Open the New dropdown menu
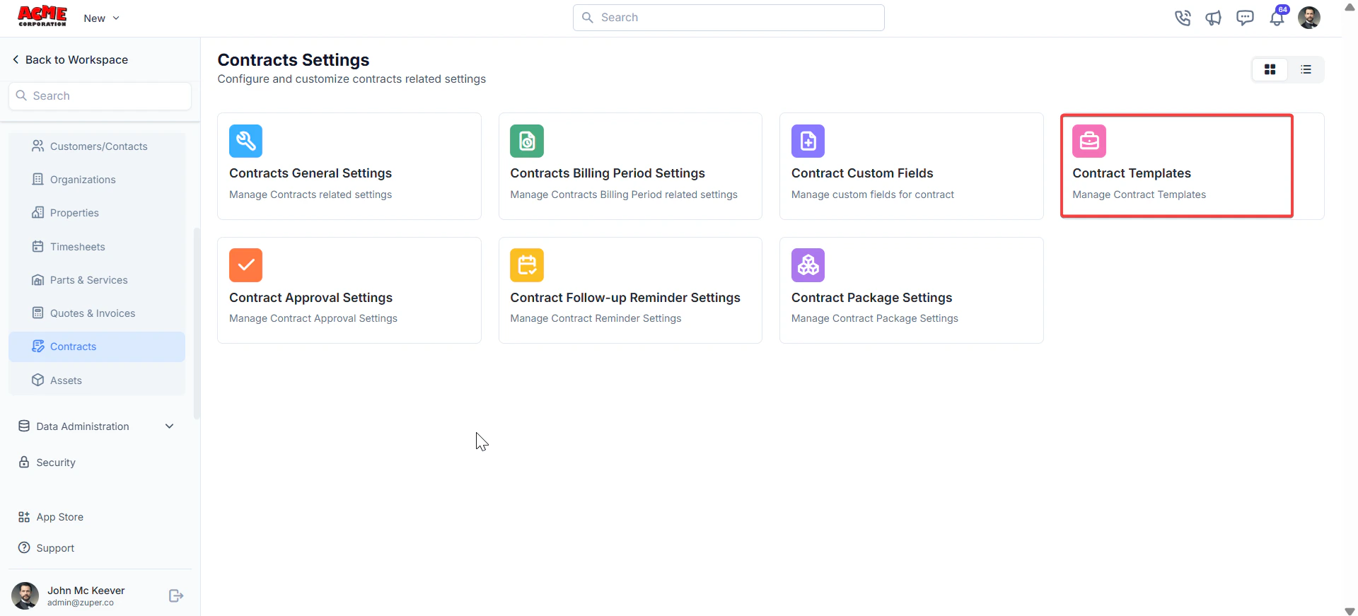 coord(101,18)
